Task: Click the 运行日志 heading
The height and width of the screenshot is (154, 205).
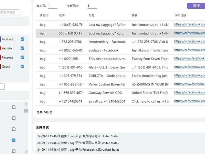Action: pyautogui.click(x=42, y=128)
